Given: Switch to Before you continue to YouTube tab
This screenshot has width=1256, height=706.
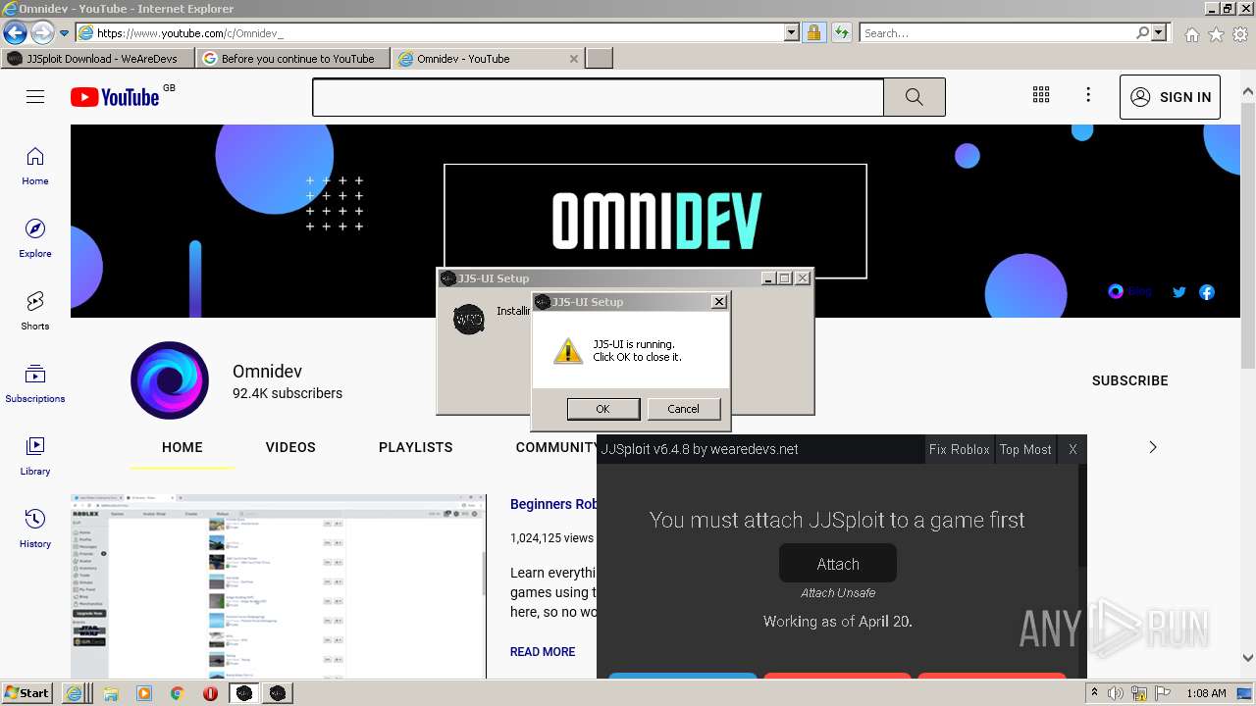Looking at the screenshot, I should coord(293,59).
